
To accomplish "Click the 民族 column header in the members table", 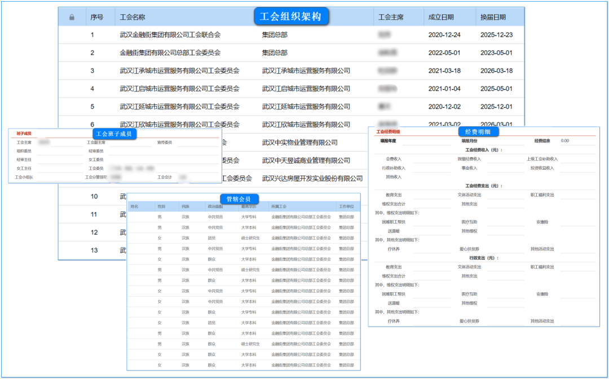I will (x=186, y=206).
